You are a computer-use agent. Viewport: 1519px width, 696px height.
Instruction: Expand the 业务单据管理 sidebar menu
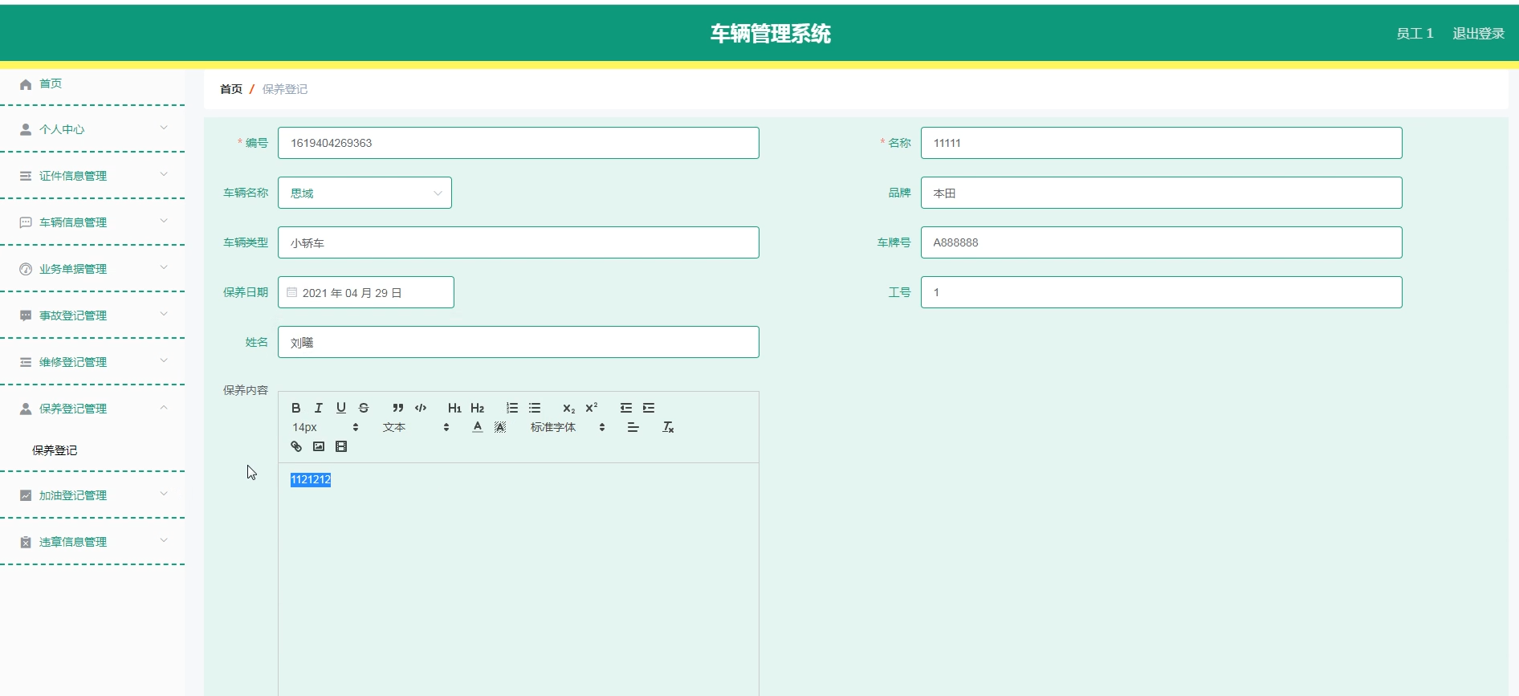(x=92, y=269)
